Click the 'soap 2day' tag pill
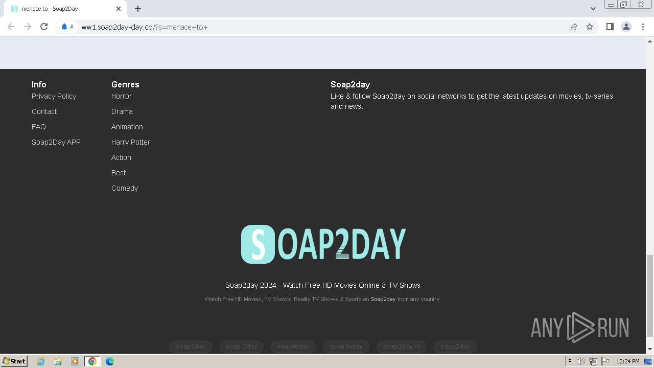 coord(242,347)
